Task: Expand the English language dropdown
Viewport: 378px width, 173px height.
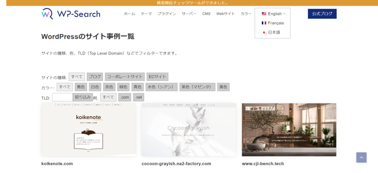Action: [x=274, y=14]
